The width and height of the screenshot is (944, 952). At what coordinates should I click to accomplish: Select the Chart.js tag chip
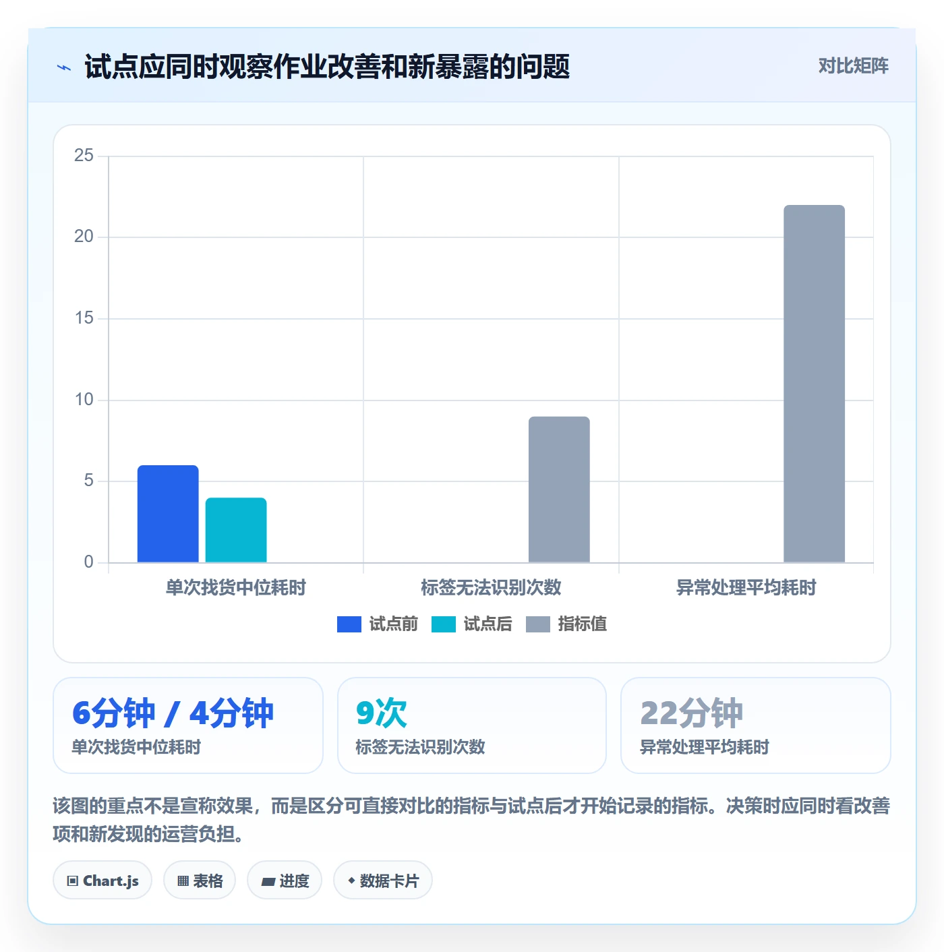point(102,881)
